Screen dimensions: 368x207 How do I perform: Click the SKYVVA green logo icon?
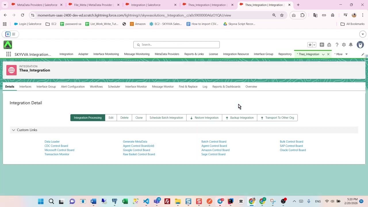(8, 45)
